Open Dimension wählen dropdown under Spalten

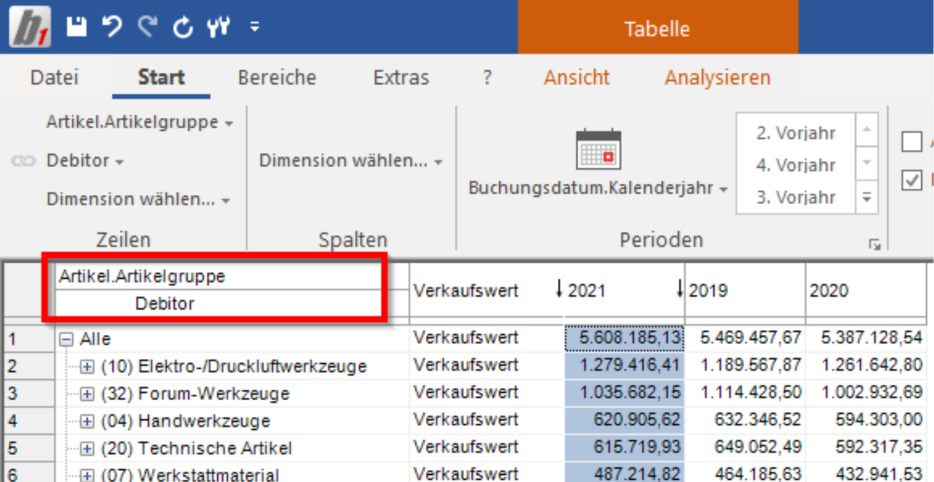click(351, 160)
